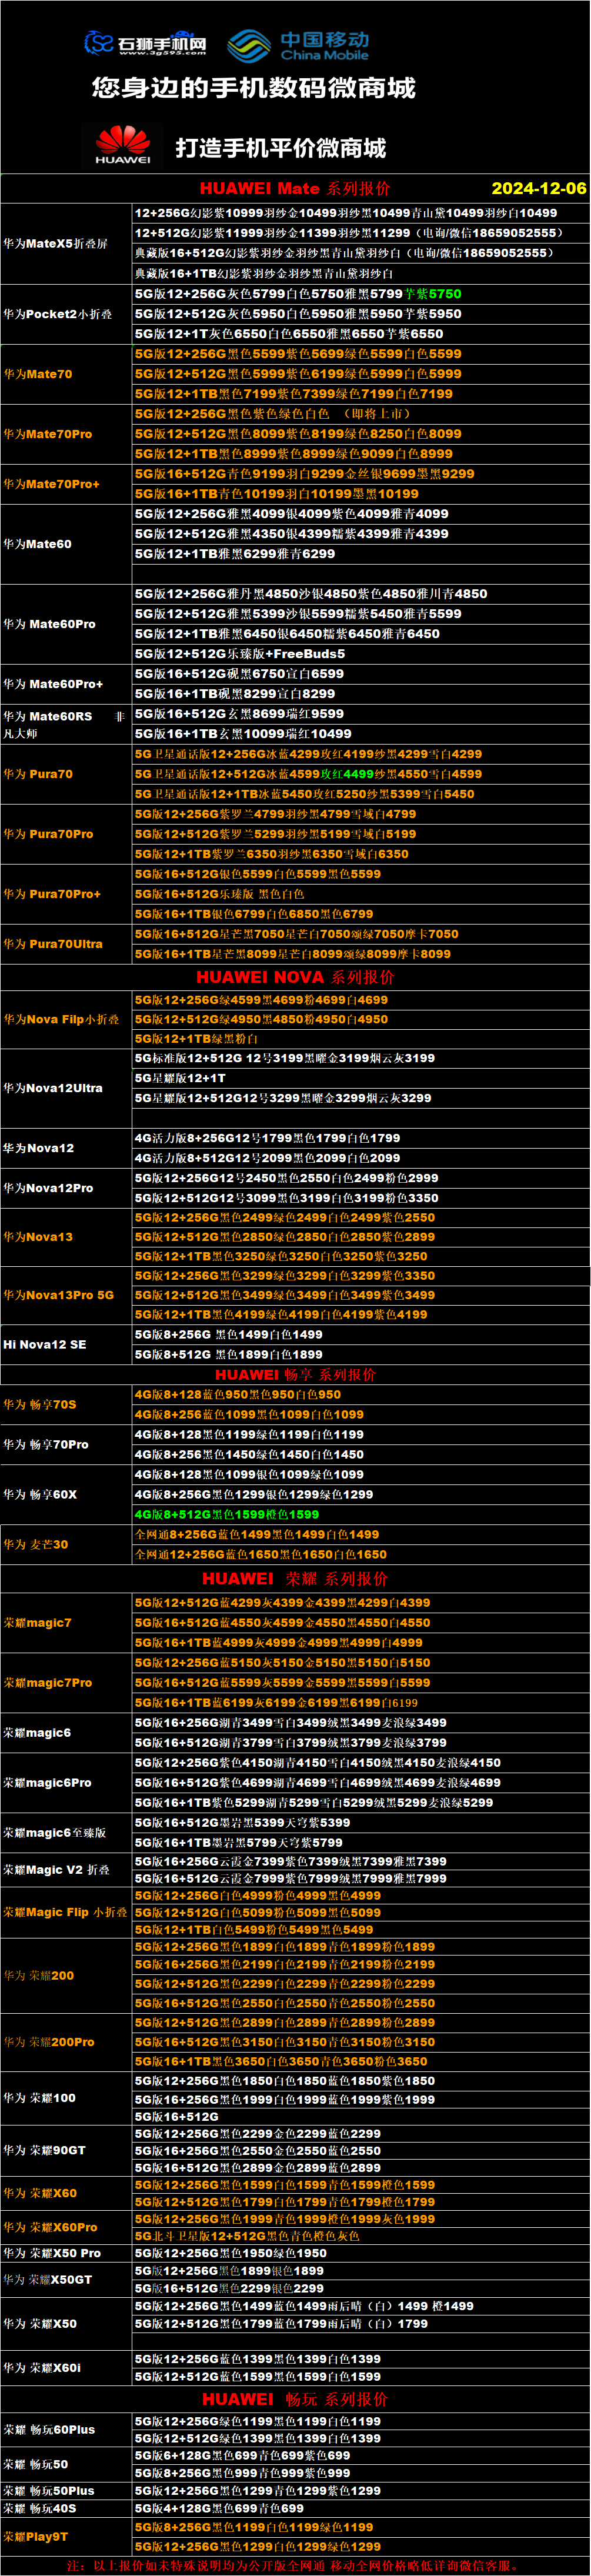Click the China Mobile 中国移动 logo
The width and height of the screenshot is (591, 2576).
point(298,45)
